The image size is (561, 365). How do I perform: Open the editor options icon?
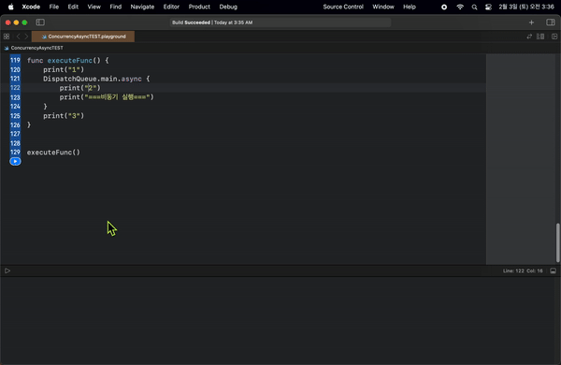pyautogui.click(x=540, y=36)
